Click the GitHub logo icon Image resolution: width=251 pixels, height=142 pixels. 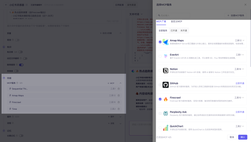166,85
